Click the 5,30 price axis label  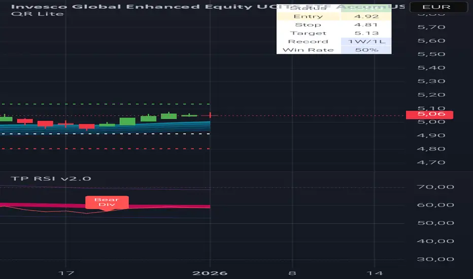pyautogui.click(x=431, y=82)
